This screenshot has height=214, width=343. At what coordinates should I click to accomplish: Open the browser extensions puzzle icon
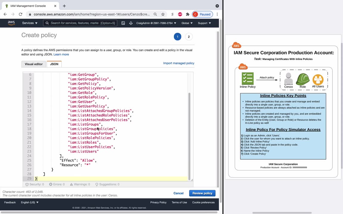(x=188, y=14)
